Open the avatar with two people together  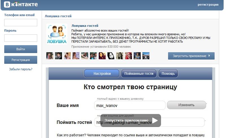(93, 56)
